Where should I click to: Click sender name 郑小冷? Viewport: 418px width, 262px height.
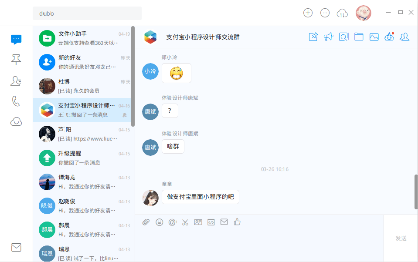click(x=169, y=57)
